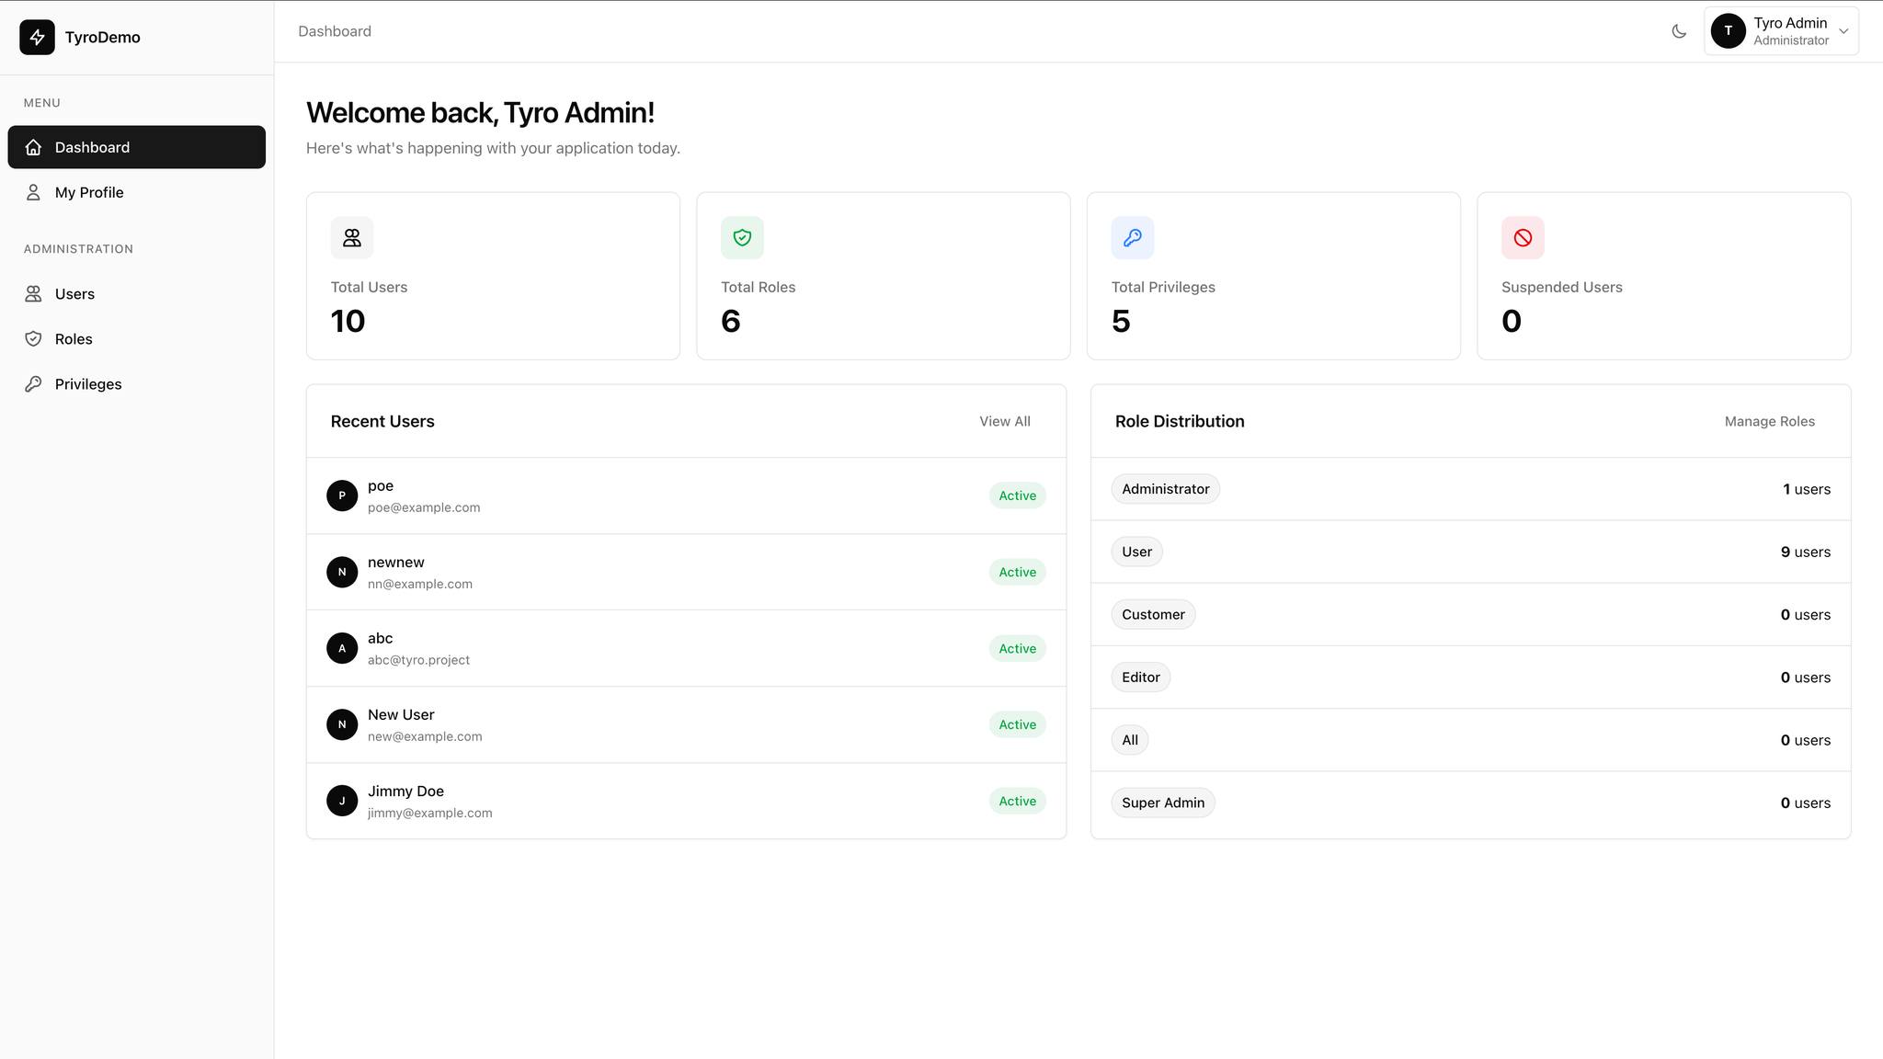Click the abc@tyro.project email
1883x1059 pixels.
418,660
